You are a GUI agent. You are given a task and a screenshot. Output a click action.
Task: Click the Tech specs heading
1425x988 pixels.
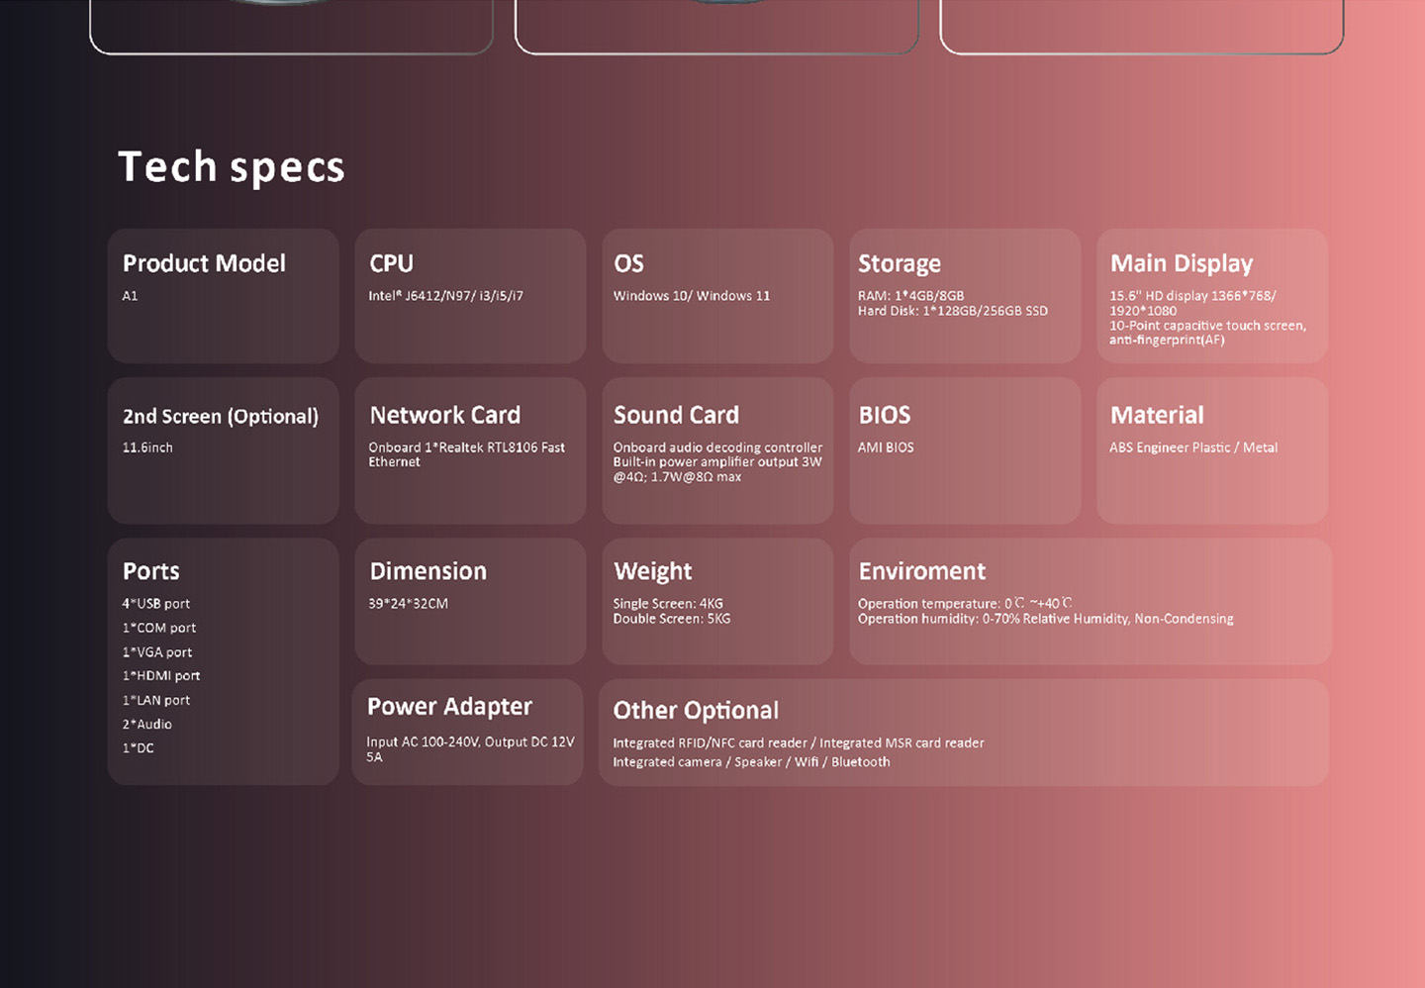point(232,166)
